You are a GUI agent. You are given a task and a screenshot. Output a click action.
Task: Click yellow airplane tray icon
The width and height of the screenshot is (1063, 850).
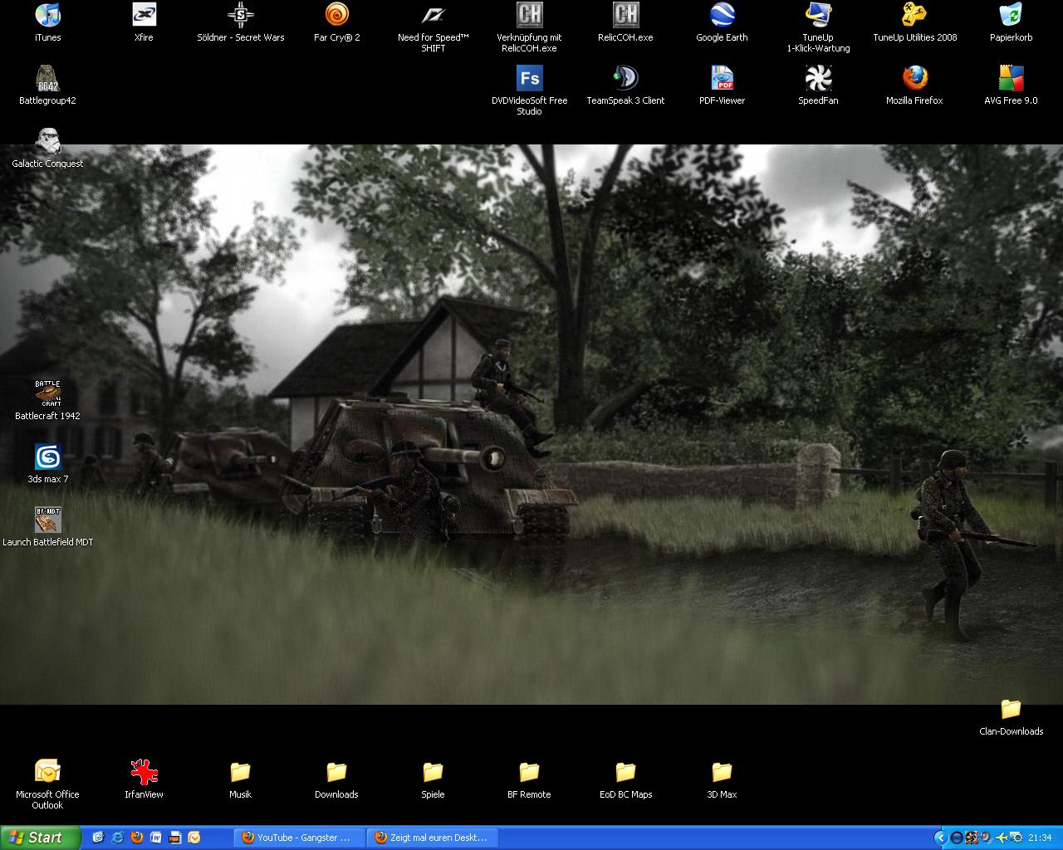point(1001,838)
